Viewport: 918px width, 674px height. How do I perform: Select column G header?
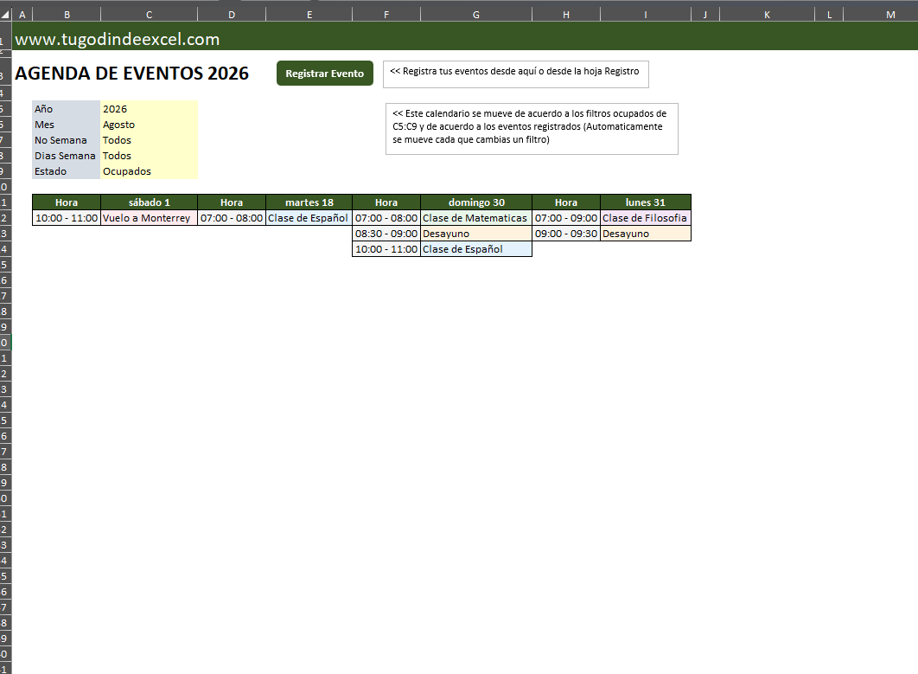click(476, 15)
